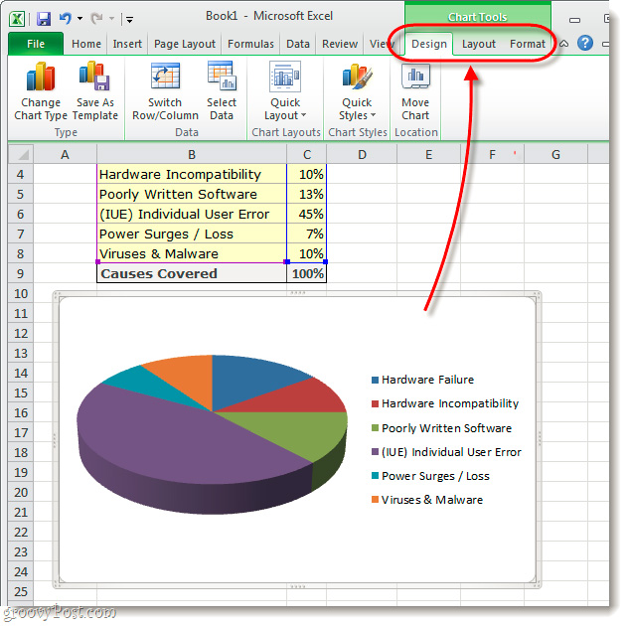Open the Review tab
Viewport: 629px width, 626px height.
[x=340, y=44]
